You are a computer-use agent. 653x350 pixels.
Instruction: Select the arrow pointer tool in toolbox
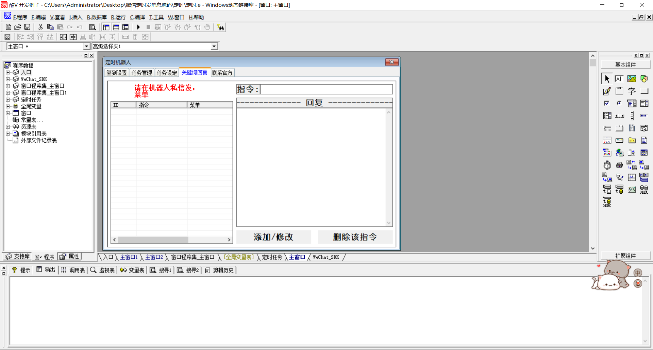pos(607,79)
